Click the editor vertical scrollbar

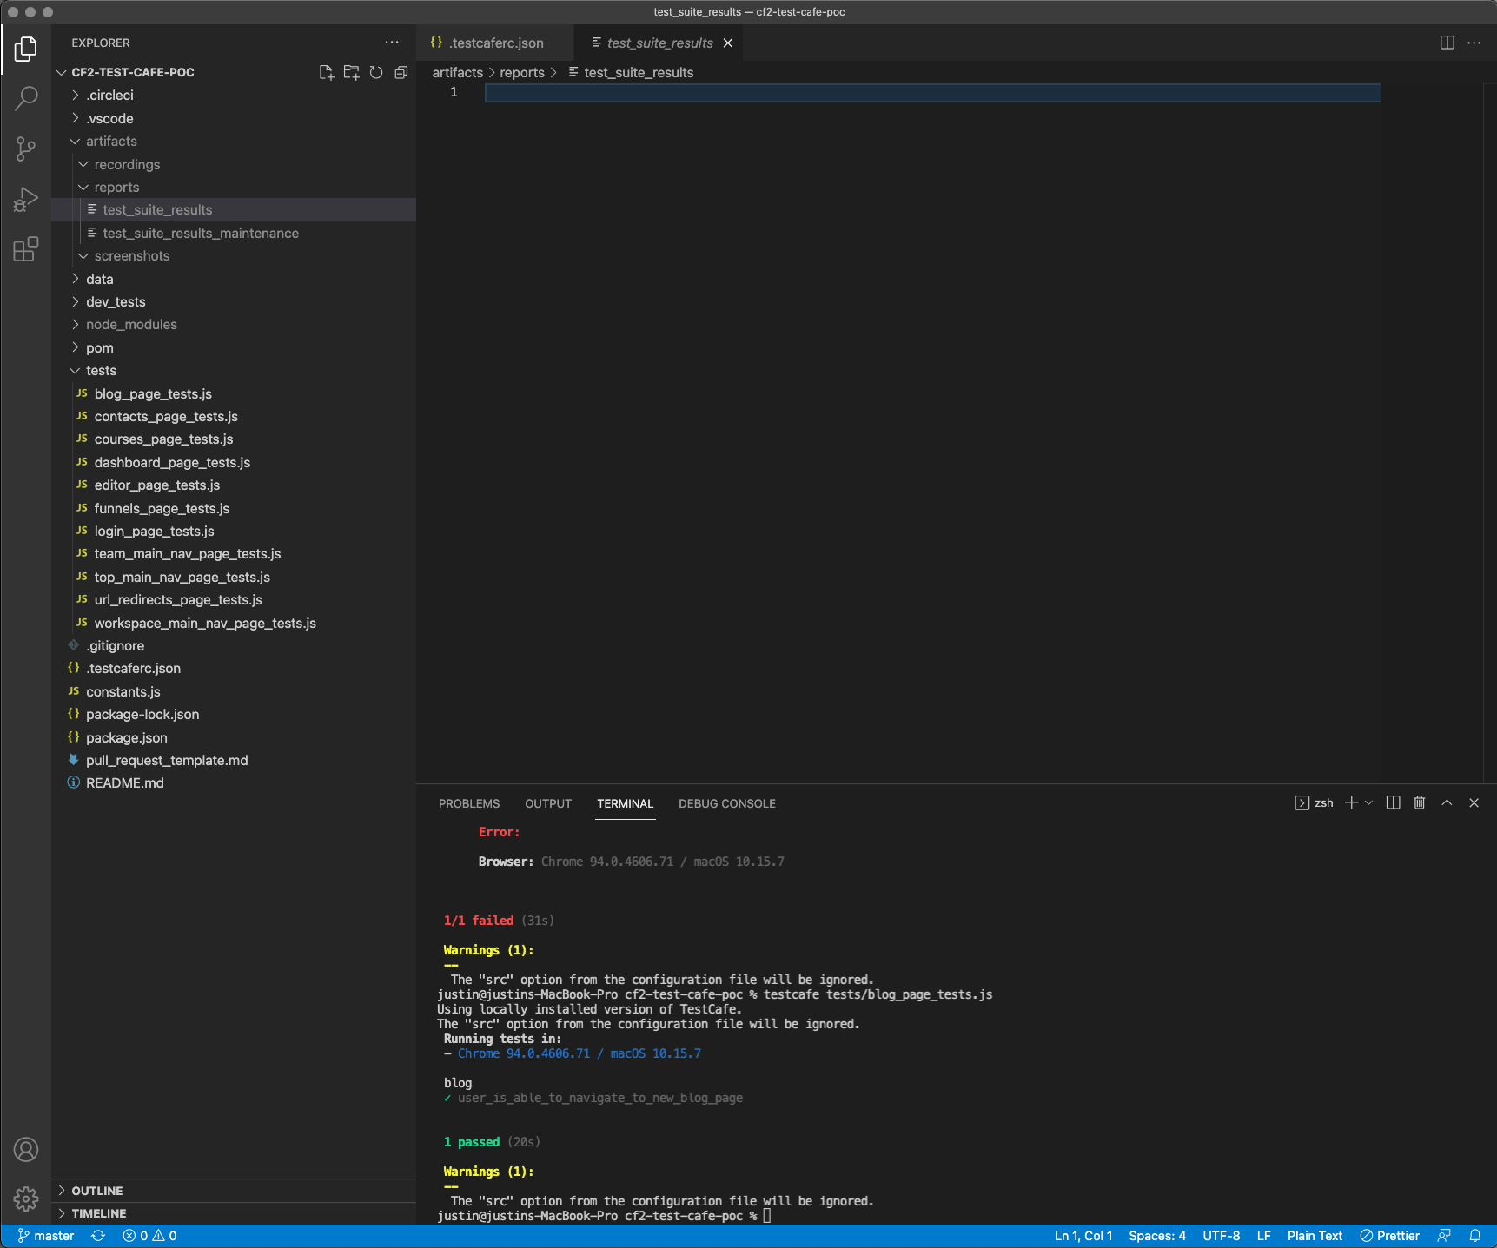coord(1490,433)
